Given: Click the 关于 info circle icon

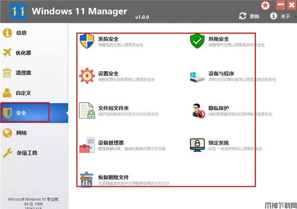Looking at the screenshot, I should [x=274, y=16].
